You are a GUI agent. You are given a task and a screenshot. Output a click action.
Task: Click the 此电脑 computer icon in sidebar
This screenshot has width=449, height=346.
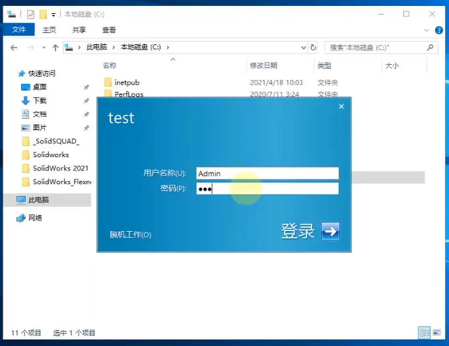click(21, 200)
